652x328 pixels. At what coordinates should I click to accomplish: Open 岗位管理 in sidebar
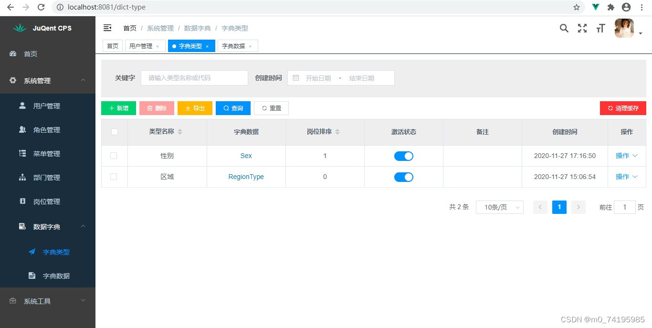coord(48,201)
